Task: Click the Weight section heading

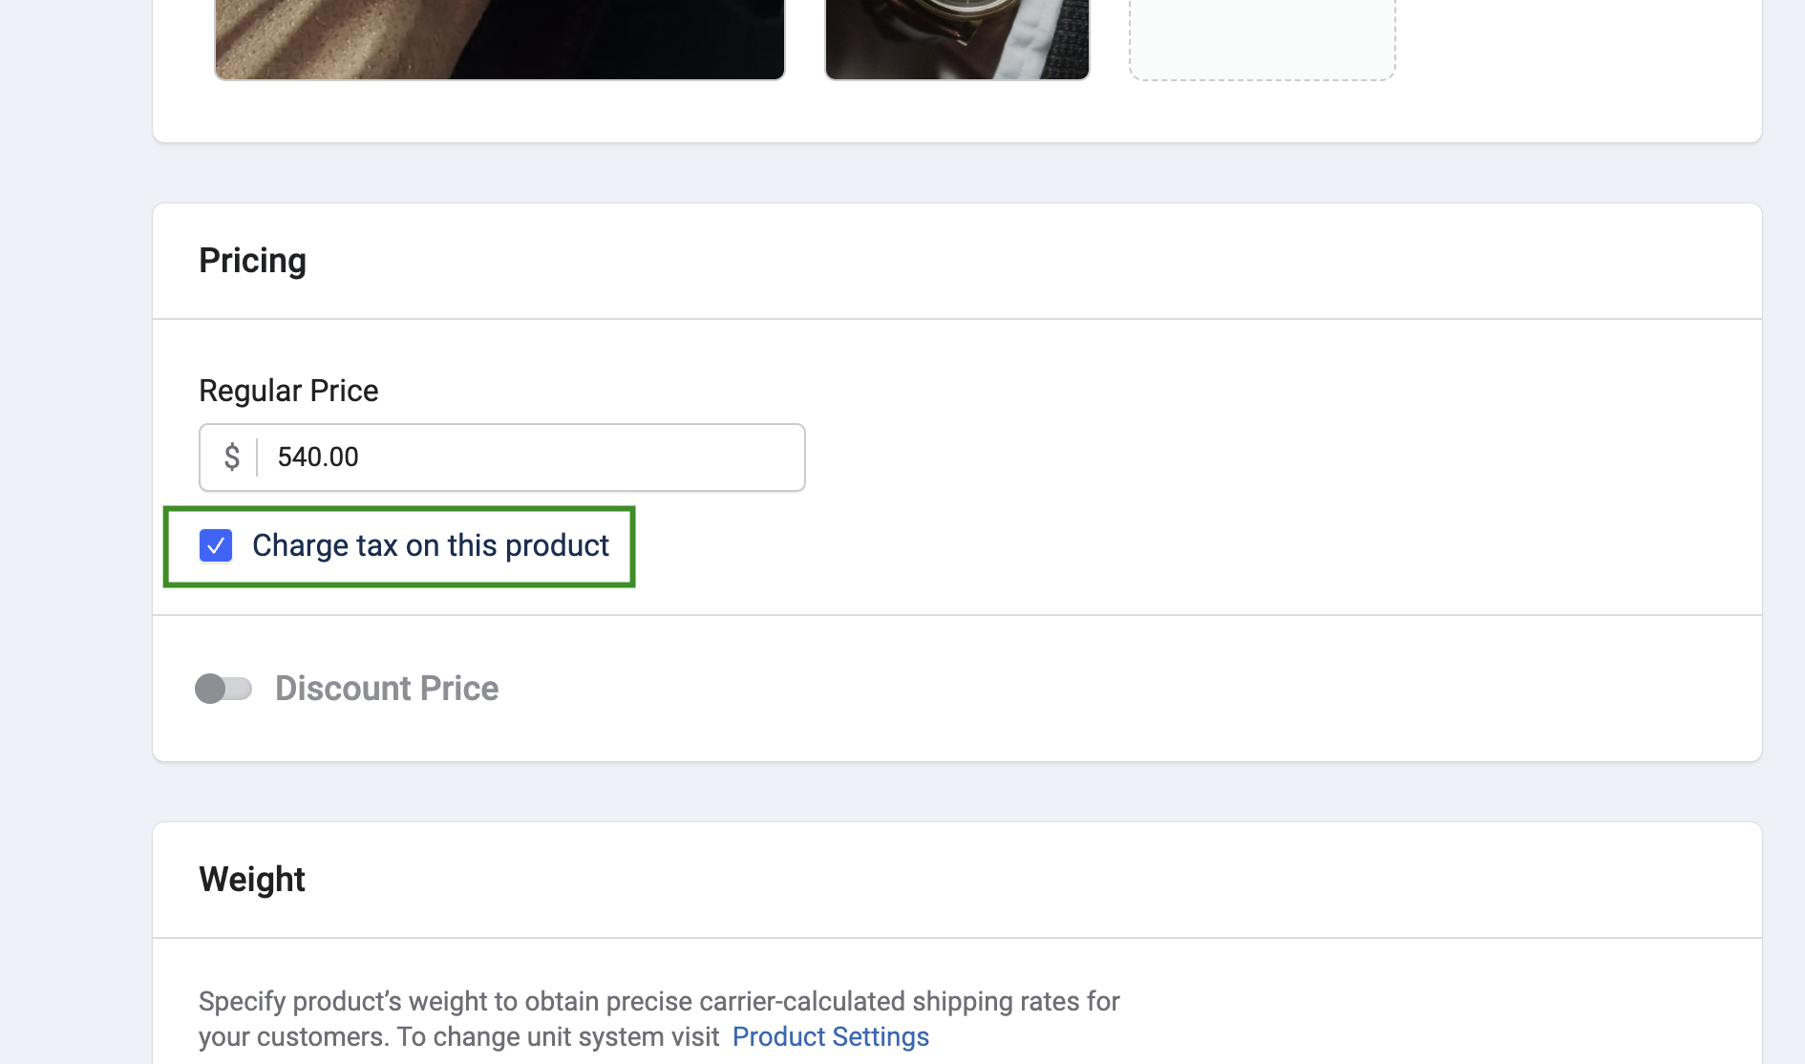Action: [252, 880]
